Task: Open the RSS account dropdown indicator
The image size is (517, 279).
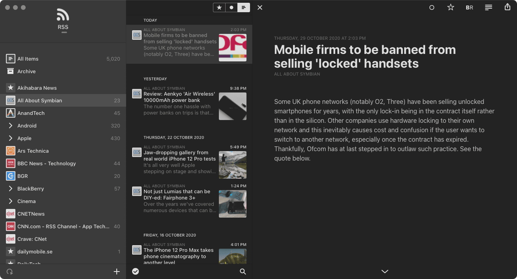Action: [x=64, y=32]
